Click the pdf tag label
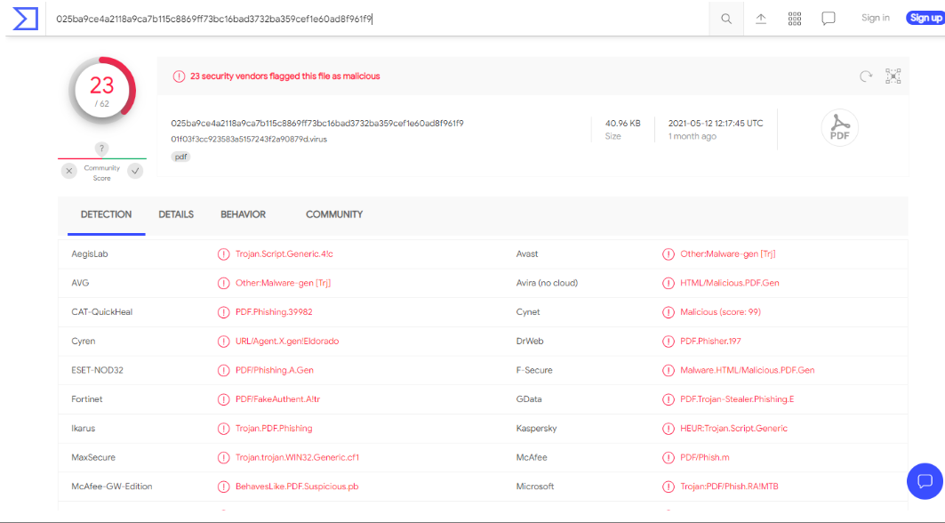The height and width of the screenshot is (523, 945). point(180,157)
